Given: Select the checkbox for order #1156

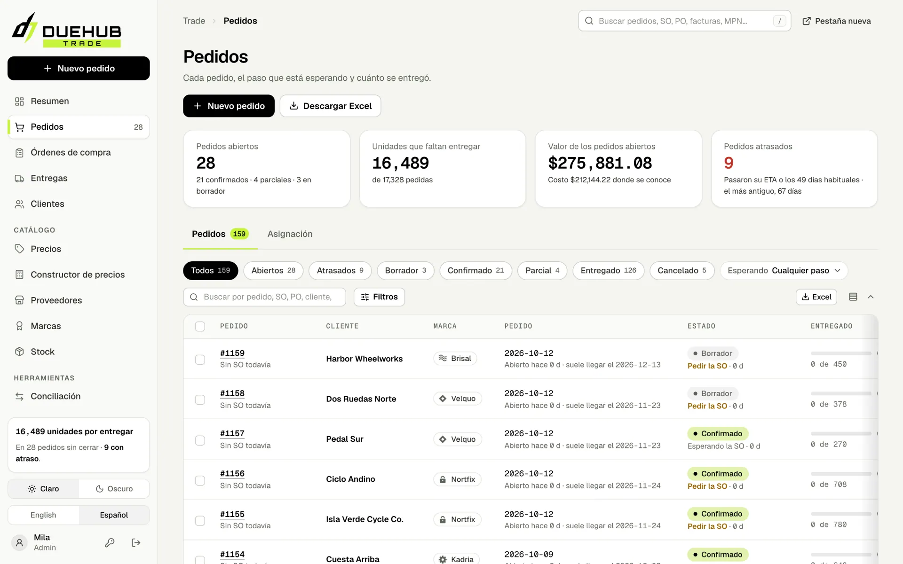Looking at the screenshot, I should (200, 480).
